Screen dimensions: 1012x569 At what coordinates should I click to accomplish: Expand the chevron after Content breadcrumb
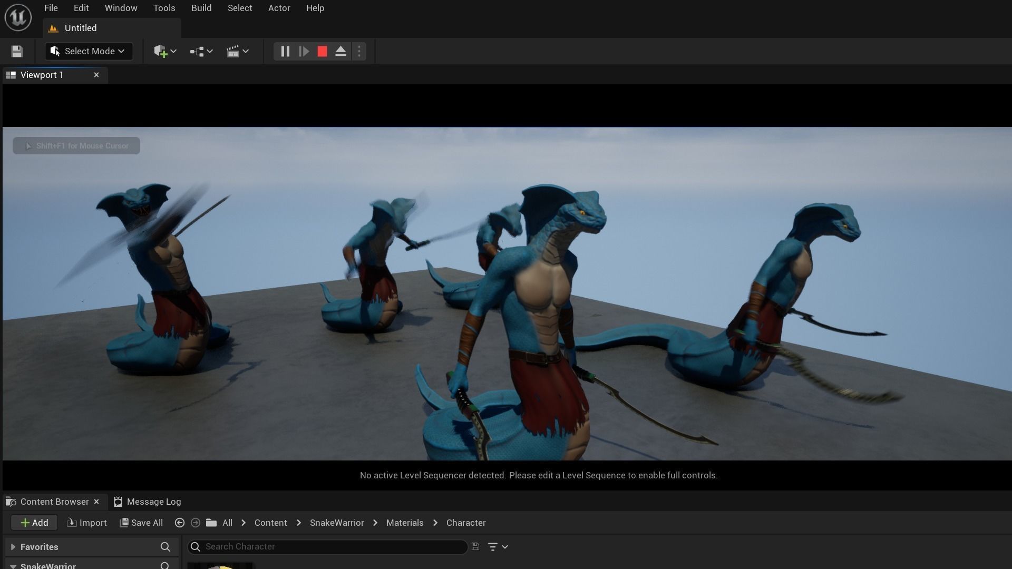point(299,523)
